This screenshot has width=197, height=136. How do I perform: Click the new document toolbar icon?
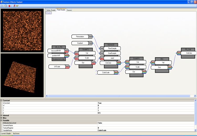click(2, 5)
